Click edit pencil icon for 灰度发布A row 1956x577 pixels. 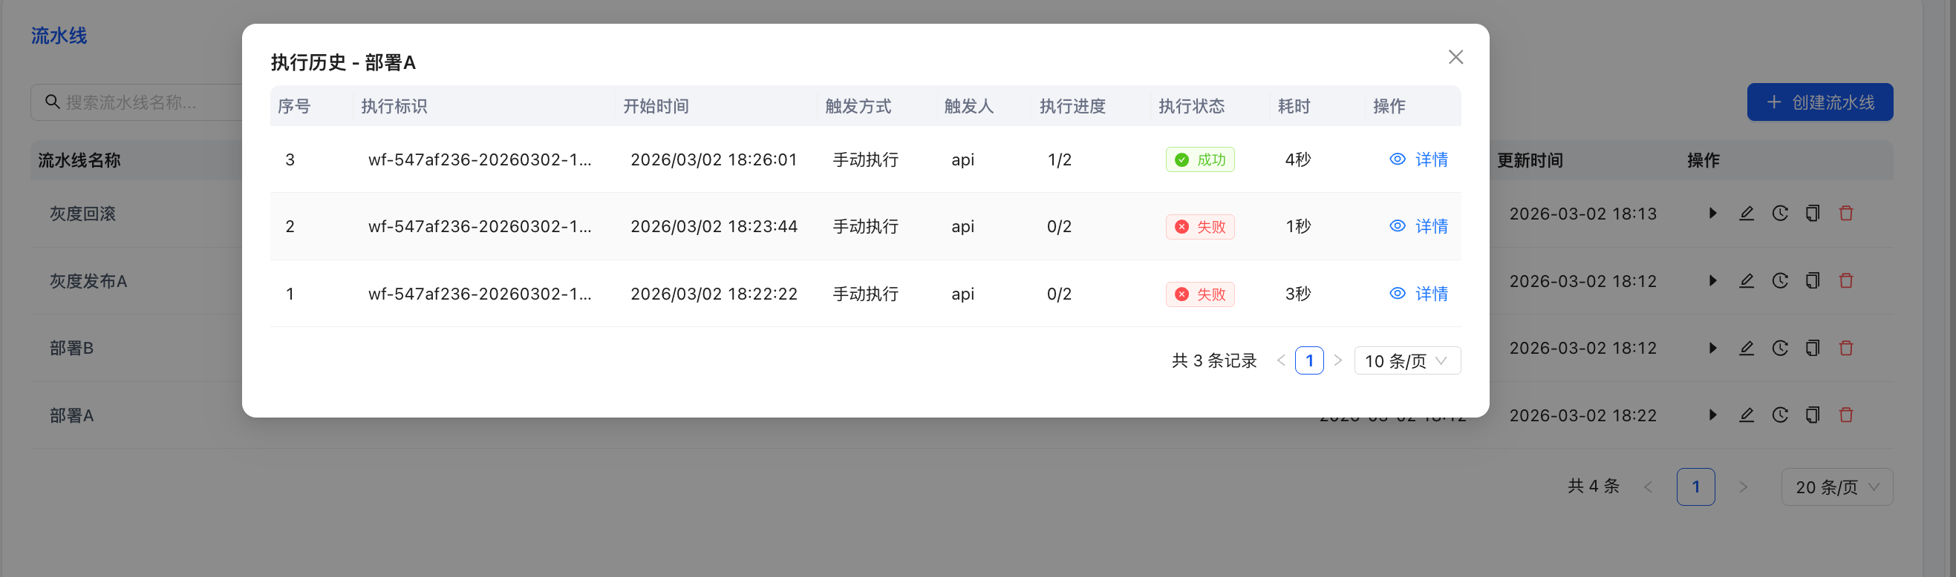pos(1746,281)
